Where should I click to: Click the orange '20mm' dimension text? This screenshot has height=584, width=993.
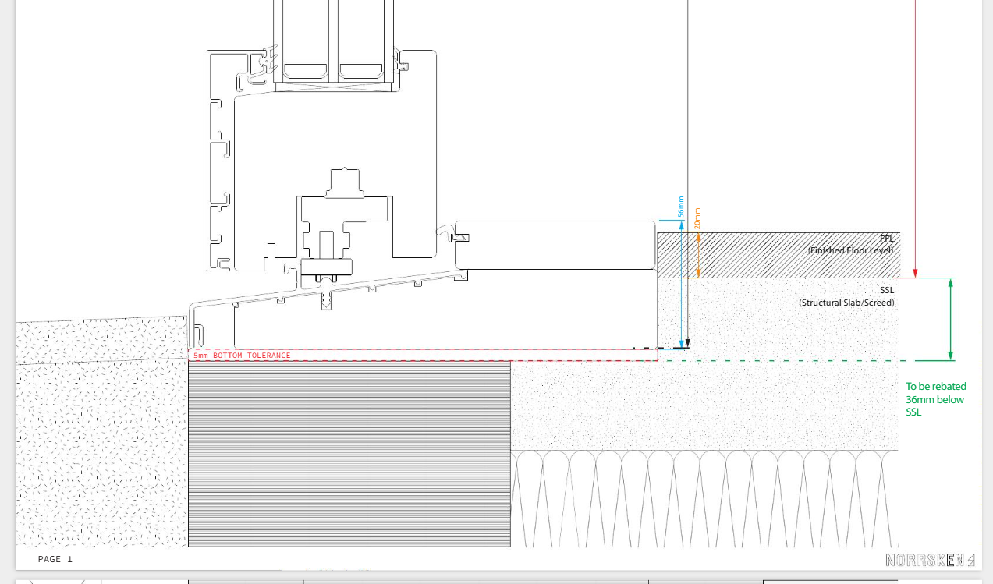[x=697, y=218]
